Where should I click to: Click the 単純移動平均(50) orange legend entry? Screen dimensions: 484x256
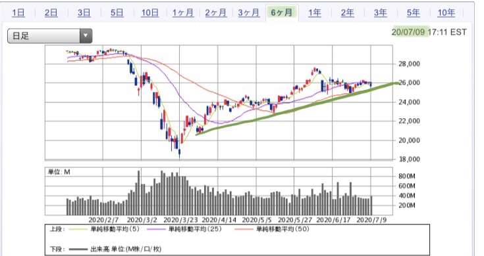pyautogui.click(x=271, y=229)
